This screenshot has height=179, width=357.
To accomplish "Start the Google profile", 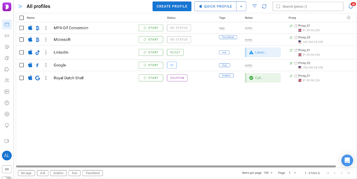I will (151, 65).
